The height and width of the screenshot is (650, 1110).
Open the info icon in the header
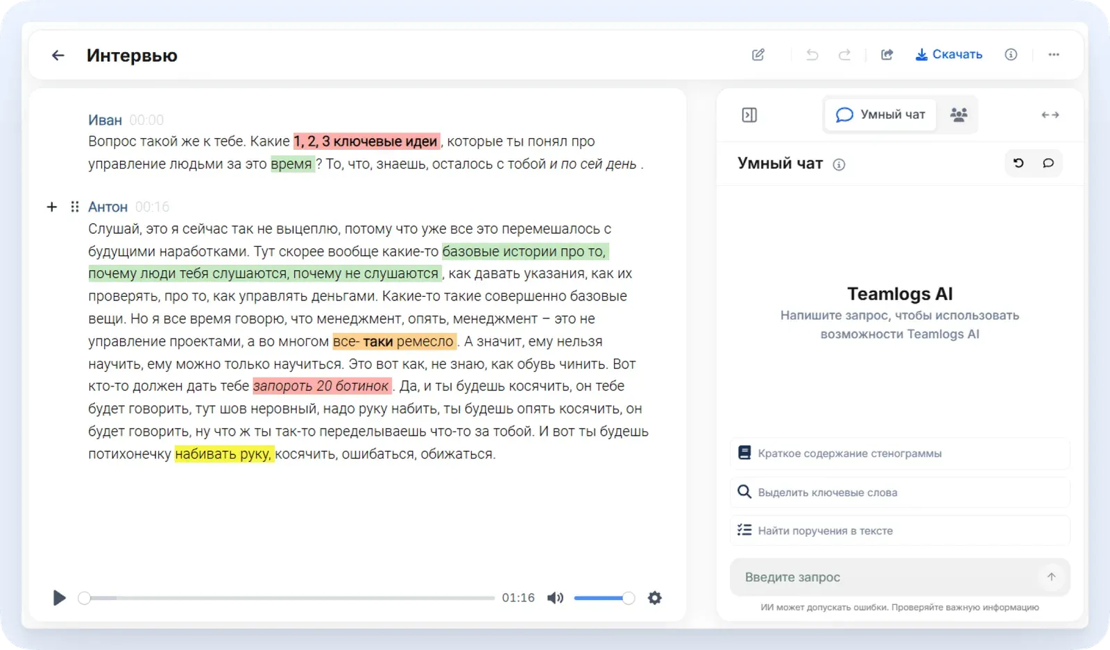coord(1011,55)
